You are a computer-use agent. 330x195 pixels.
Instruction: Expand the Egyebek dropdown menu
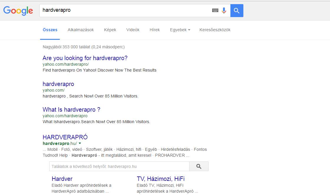[180, 30]
